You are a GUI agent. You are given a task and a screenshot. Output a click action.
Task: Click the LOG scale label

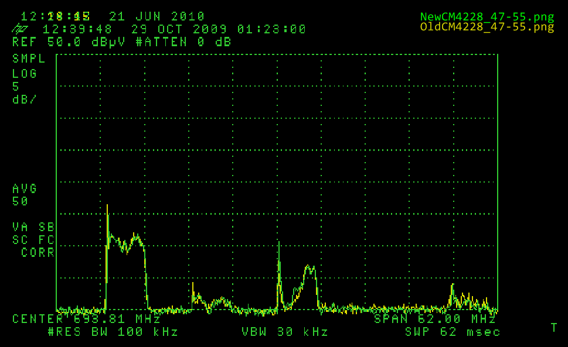pyautogui.click(x=25, y=74)
